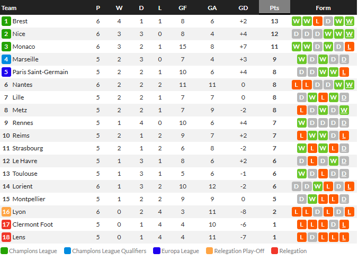This screenshot has width=358, height=261.
Task: Open the Marseille team name link
Action: coord(25,59)
